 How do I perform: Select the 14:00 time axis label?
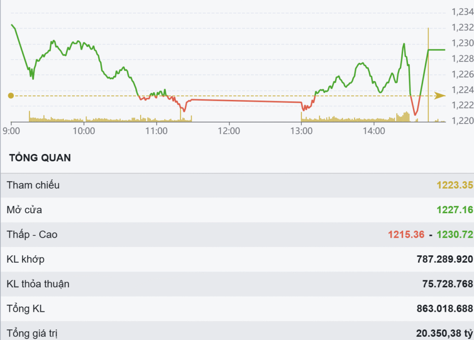point(374,131)
